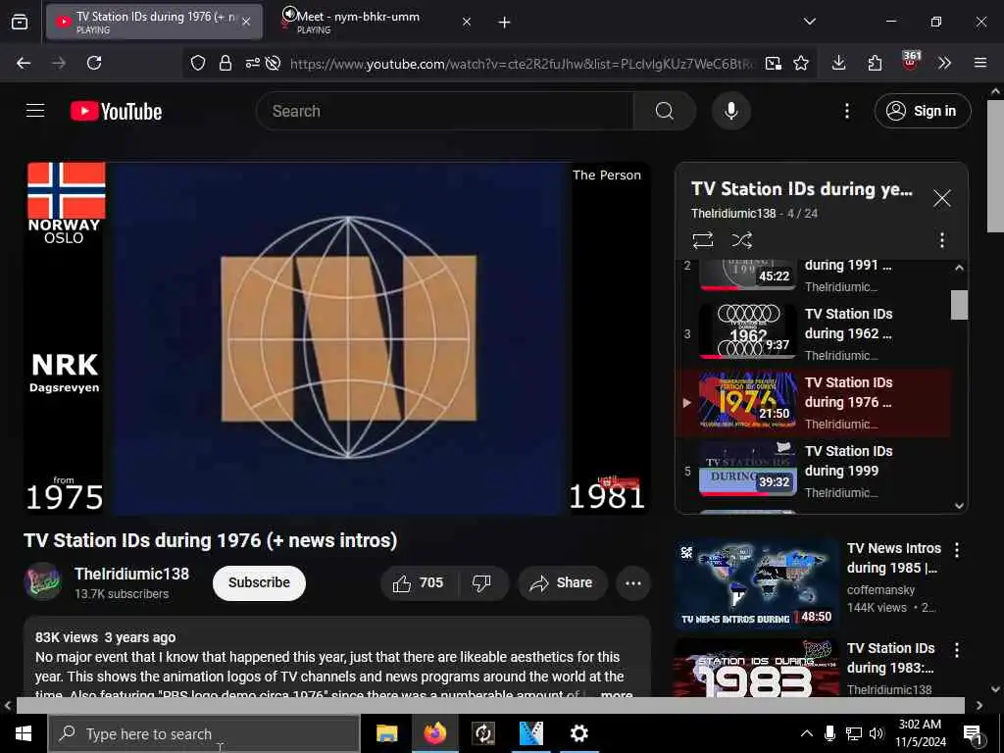Open the TheIridiumic138 channel avatar
This screenshot has height=753, width=1004.
coord(42,582)
